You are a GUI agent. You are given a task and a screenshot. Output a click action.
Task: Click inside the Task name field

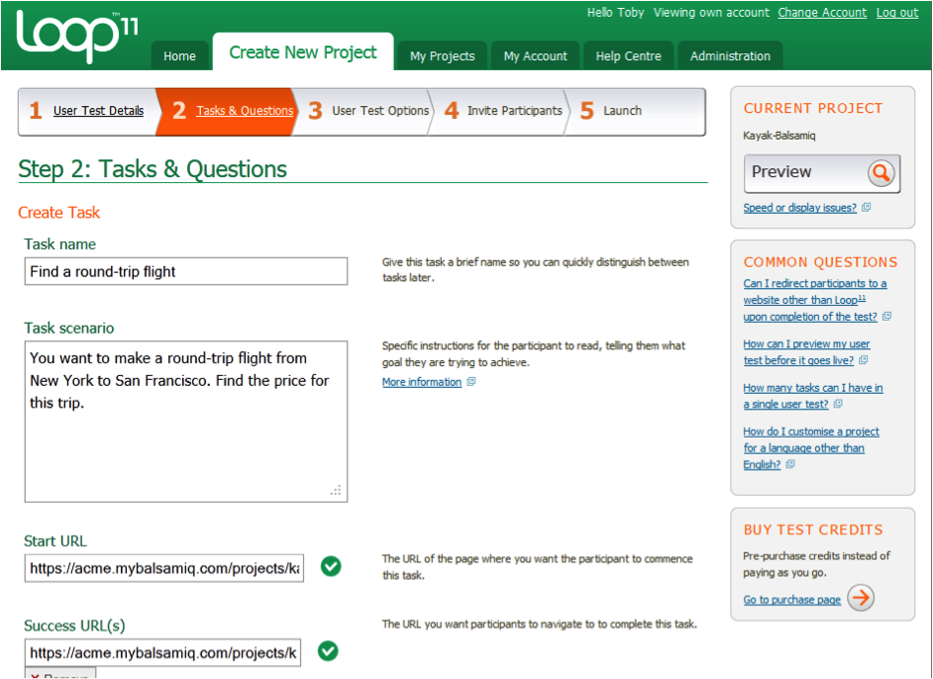pyautogui.click(x=186, y=271)
